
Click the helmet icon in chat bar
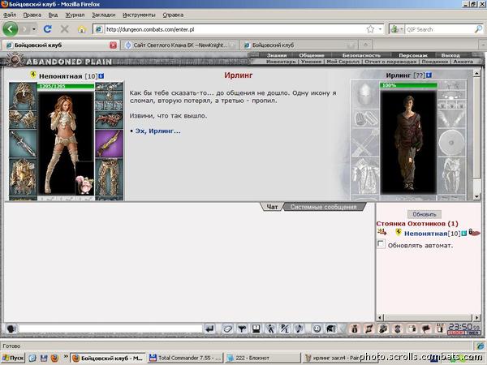click(x=331, y=328)
